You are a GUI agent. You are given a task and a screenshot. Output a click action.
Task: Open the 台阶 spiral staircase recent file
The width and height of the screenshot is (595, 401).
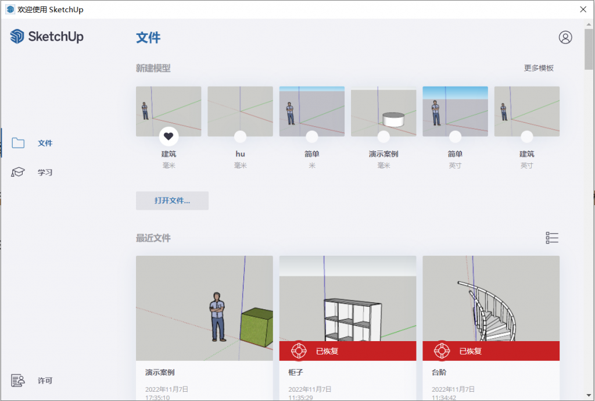491,302
